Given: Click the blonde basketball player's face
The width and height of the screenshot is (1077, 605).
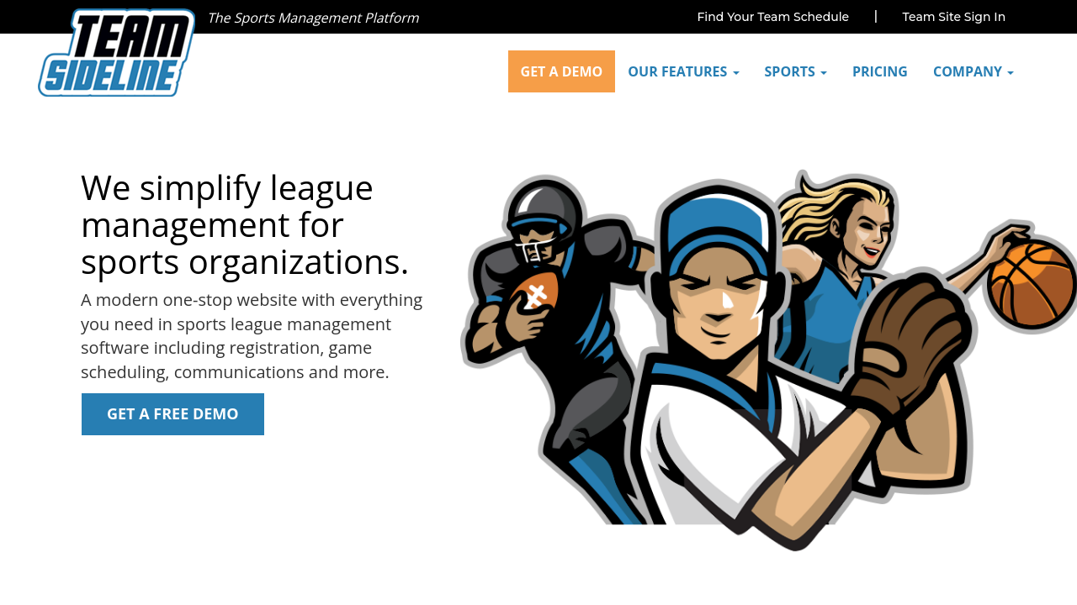Looking at the screenshot, I should [x=862, y=229].
